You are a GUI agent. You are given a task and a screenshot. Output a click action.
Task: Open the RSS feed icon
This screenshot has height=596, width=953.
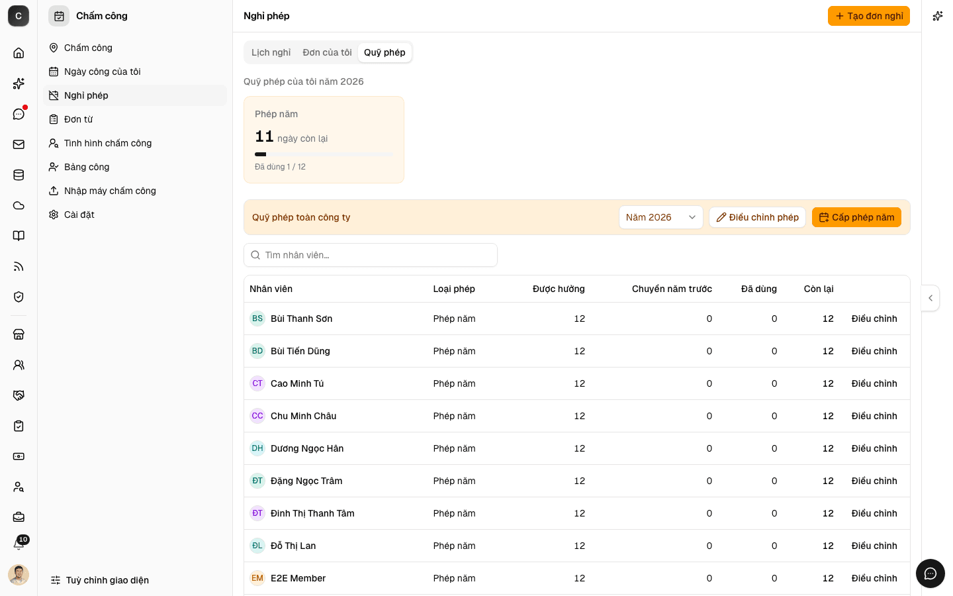click(19, 266)
